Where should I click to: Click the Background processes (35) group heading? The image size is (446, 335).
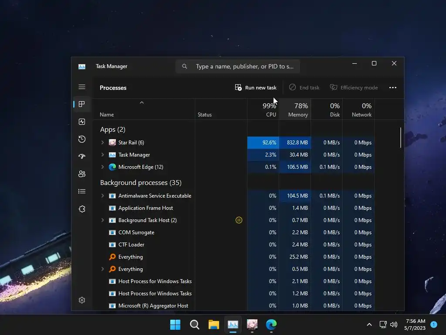(141, 183)
